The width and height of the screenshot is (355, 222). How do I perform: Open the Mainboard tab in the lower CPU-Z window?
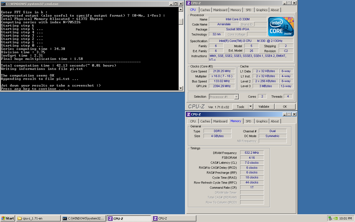click(x=220, y=121)
